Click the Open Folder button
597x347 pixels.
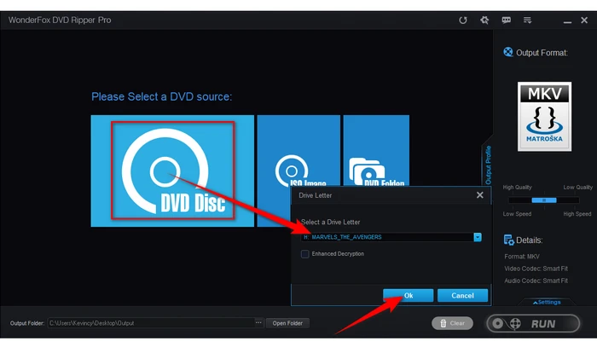click(x=287, y=323)
